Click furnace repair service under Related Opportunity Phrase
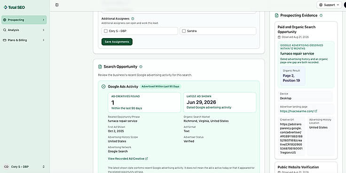Screen dimensions: 346x173 (x=123, y=121)
